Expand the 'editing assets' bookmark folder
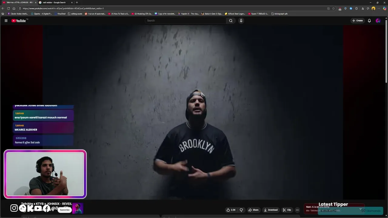 point(75,14)
